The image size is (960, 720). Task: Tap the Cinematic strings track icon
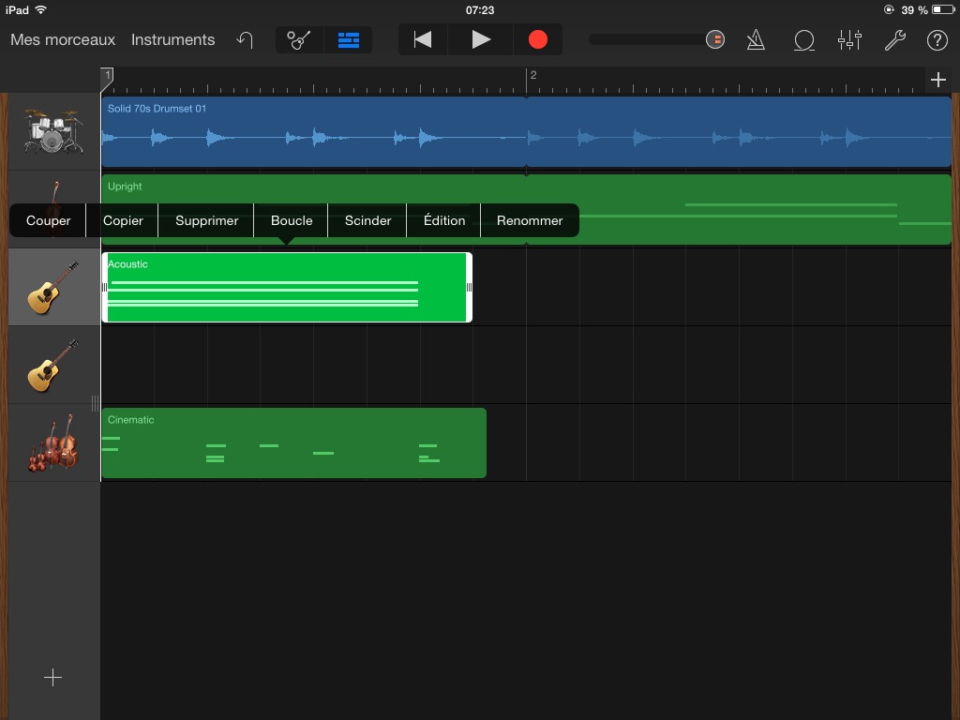[52, 442]
